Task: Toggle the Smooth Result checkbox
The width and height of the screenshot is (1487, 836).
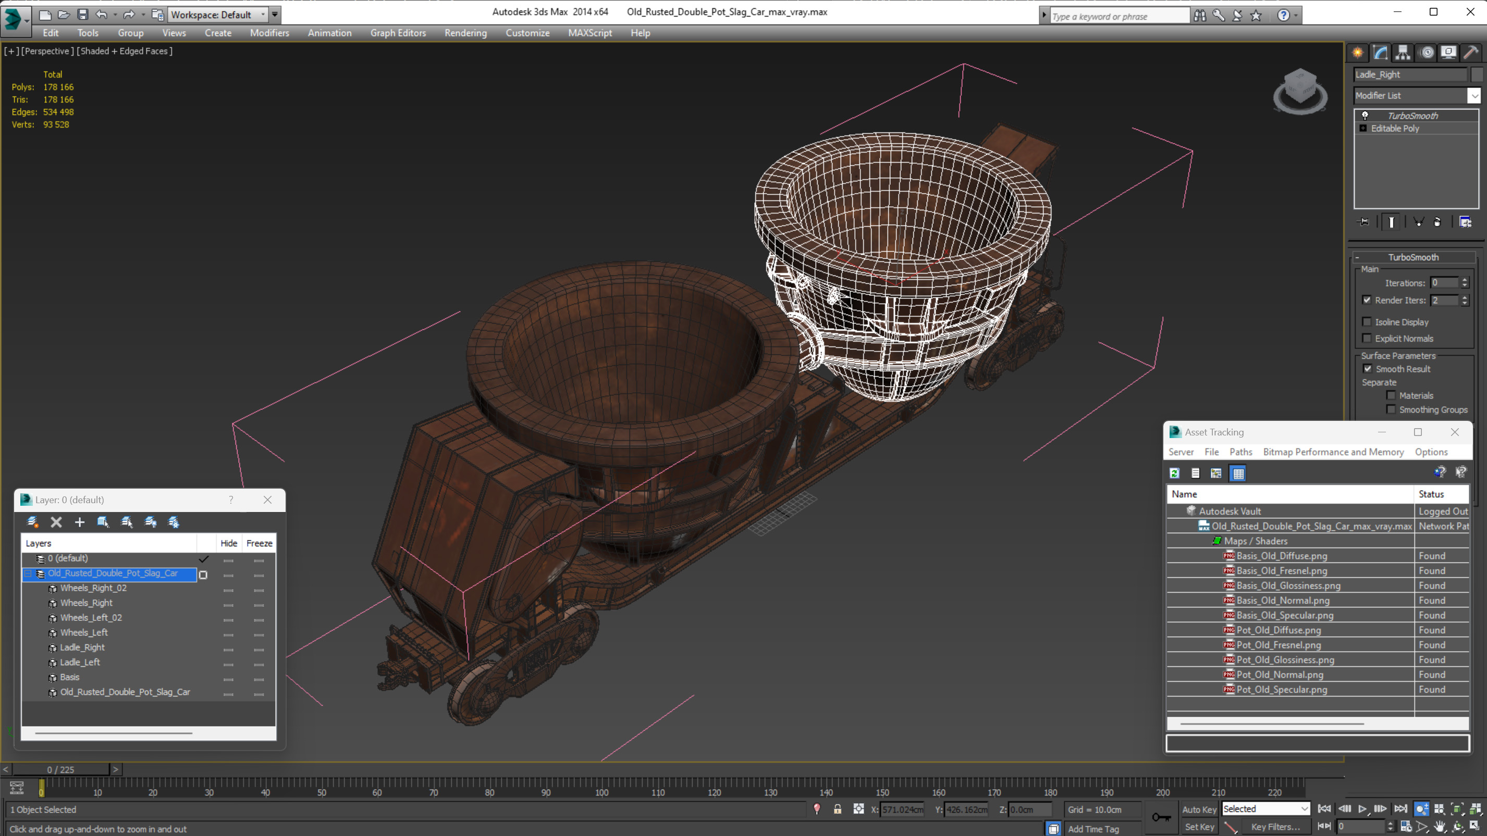Action: click(x=1368, y=369)
